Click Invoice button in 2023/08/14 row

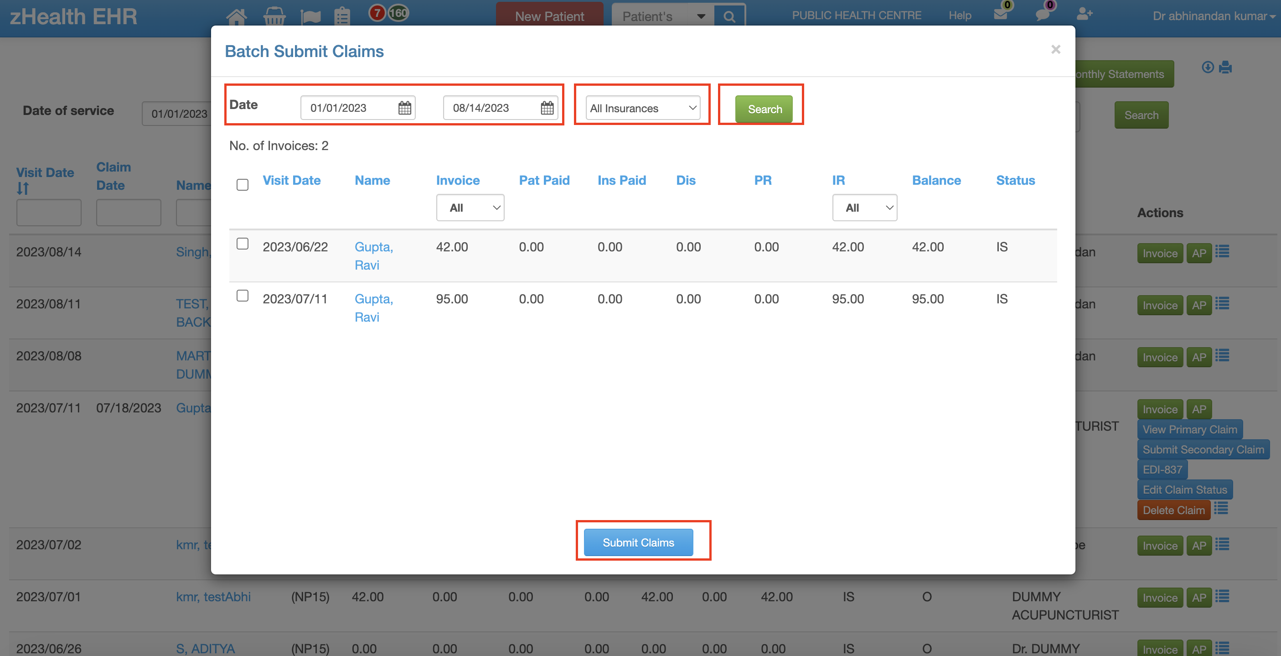point(1160,253)
